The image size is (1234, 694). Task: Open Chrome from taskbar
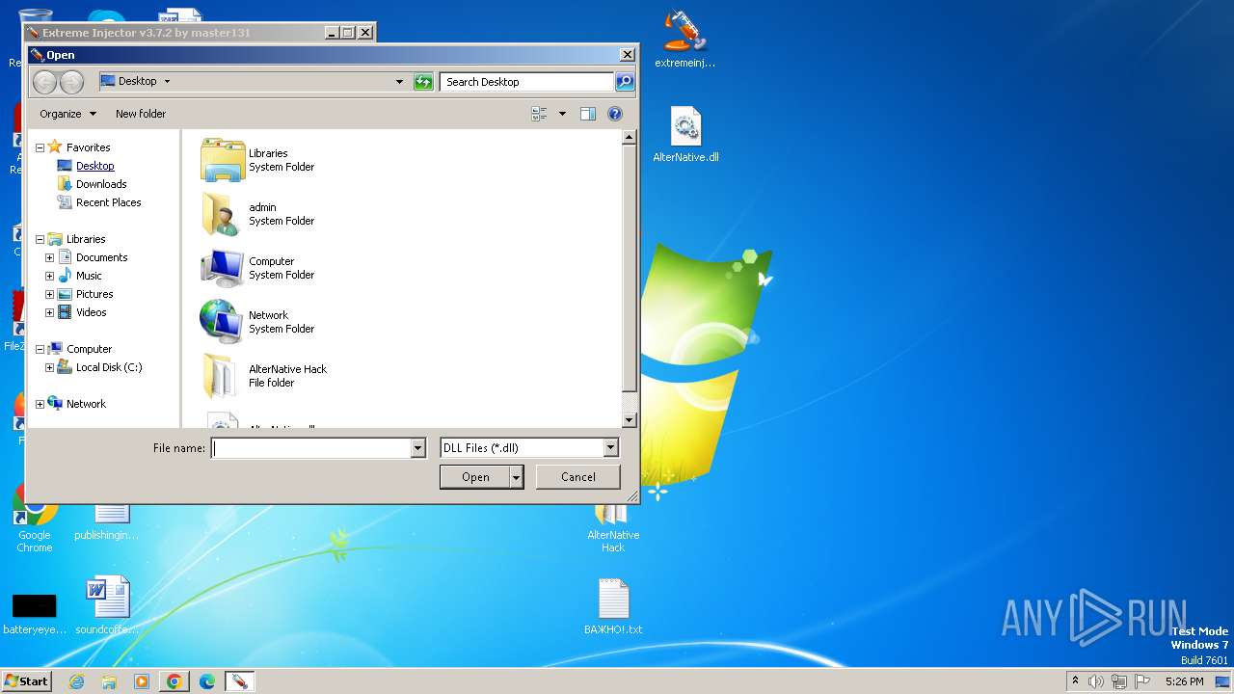[x=174, y=681]
